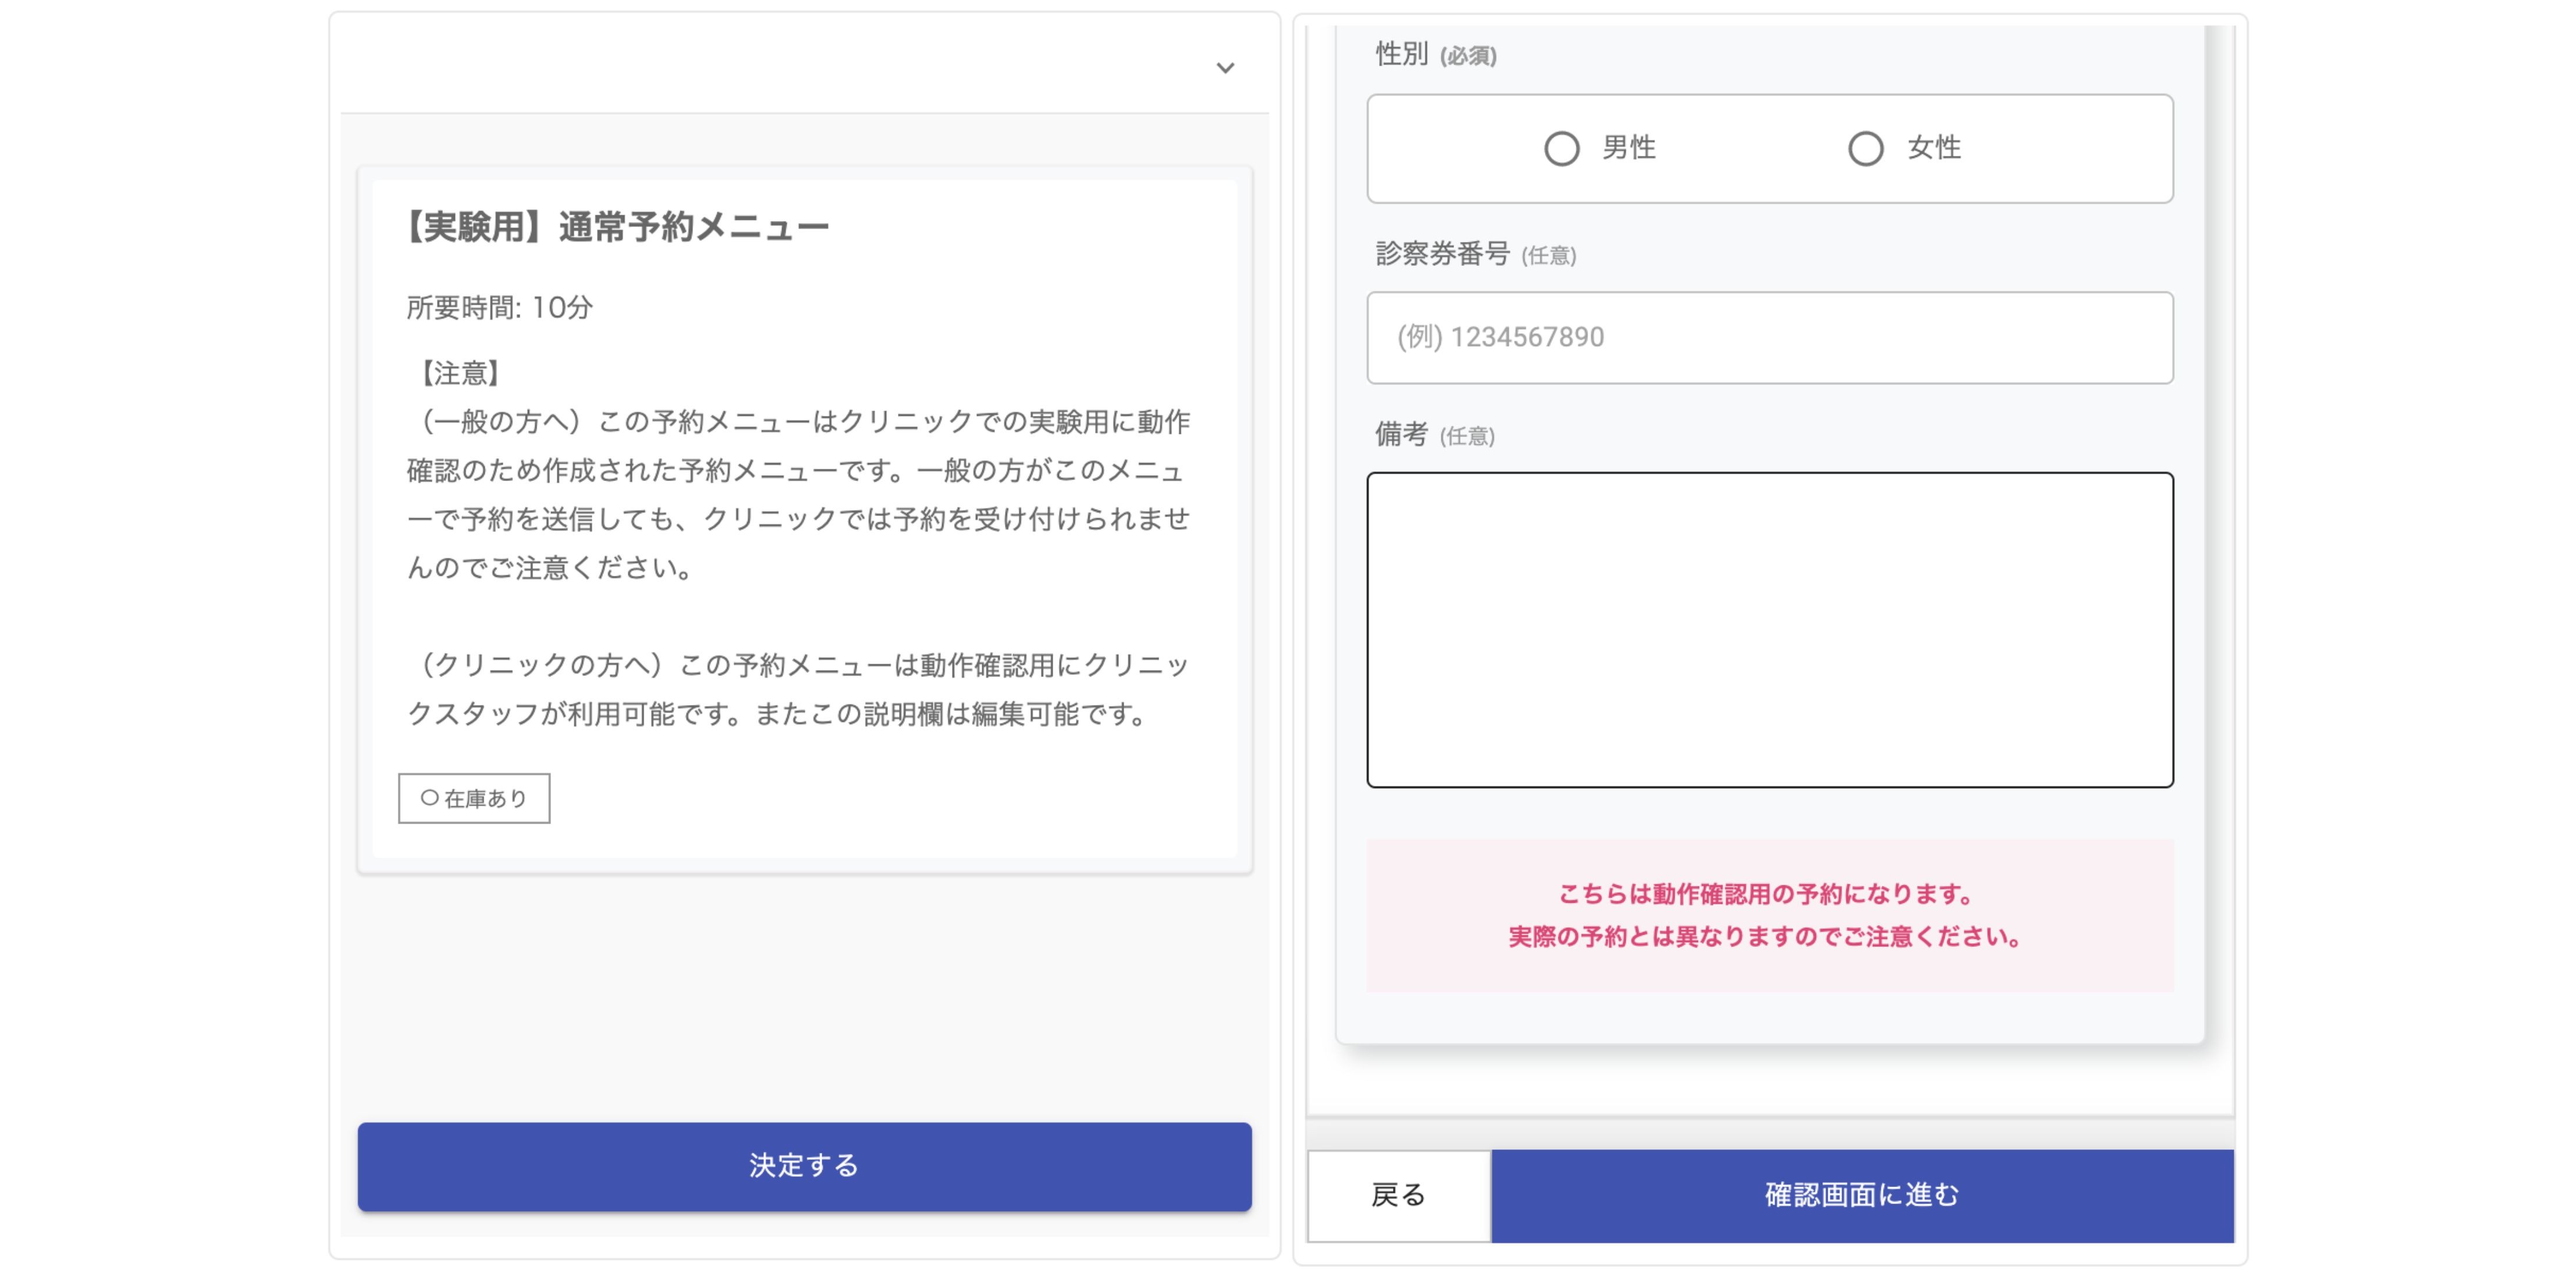Viewport: 2576px width, 1275px height.
Task: Select the 女性 radio button
Action: [x=1865, y=149]
